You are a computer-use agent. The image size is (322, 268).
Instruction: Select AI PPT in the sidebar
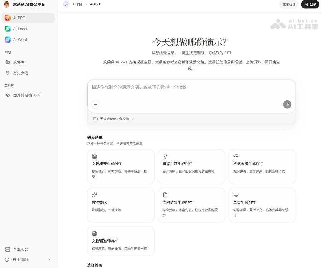(28, 18)
